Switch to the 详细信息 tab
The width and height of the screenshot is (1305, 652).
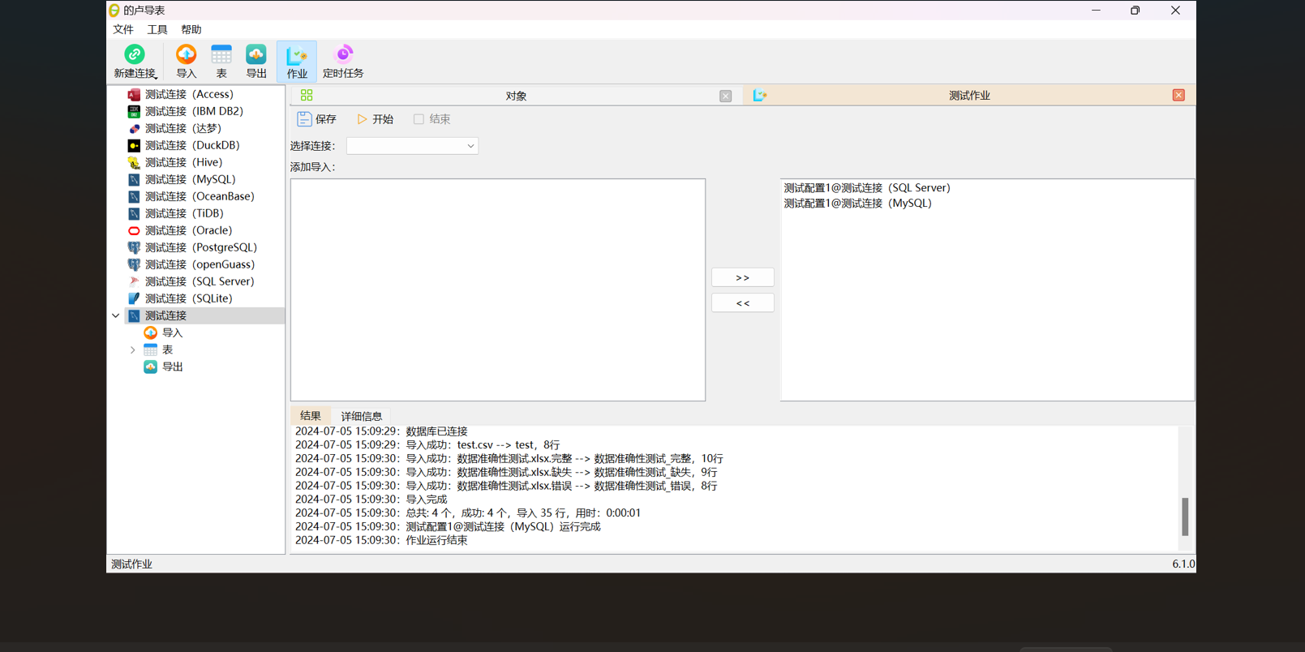coord(362,415)
